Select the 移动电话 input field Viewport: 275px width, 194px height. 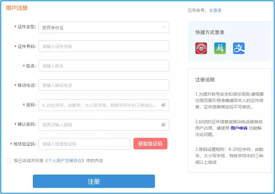[104, 85]
